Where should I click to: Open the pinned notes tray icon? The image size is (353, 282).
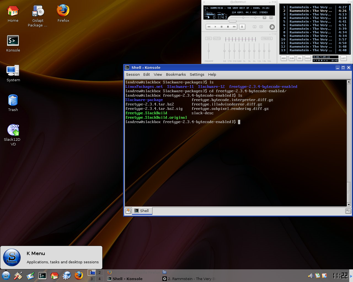point(325,275)
